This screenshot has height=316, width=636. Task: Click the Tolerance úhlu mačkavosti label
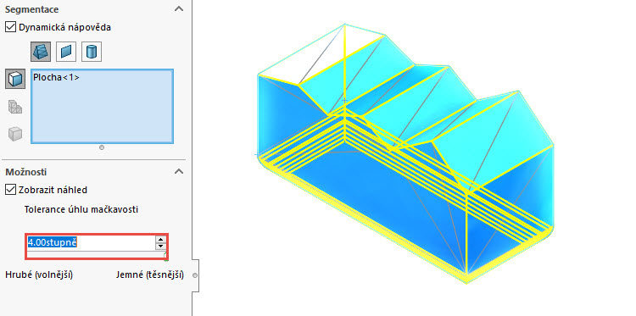pyautogui.click(x=81, y=209)
